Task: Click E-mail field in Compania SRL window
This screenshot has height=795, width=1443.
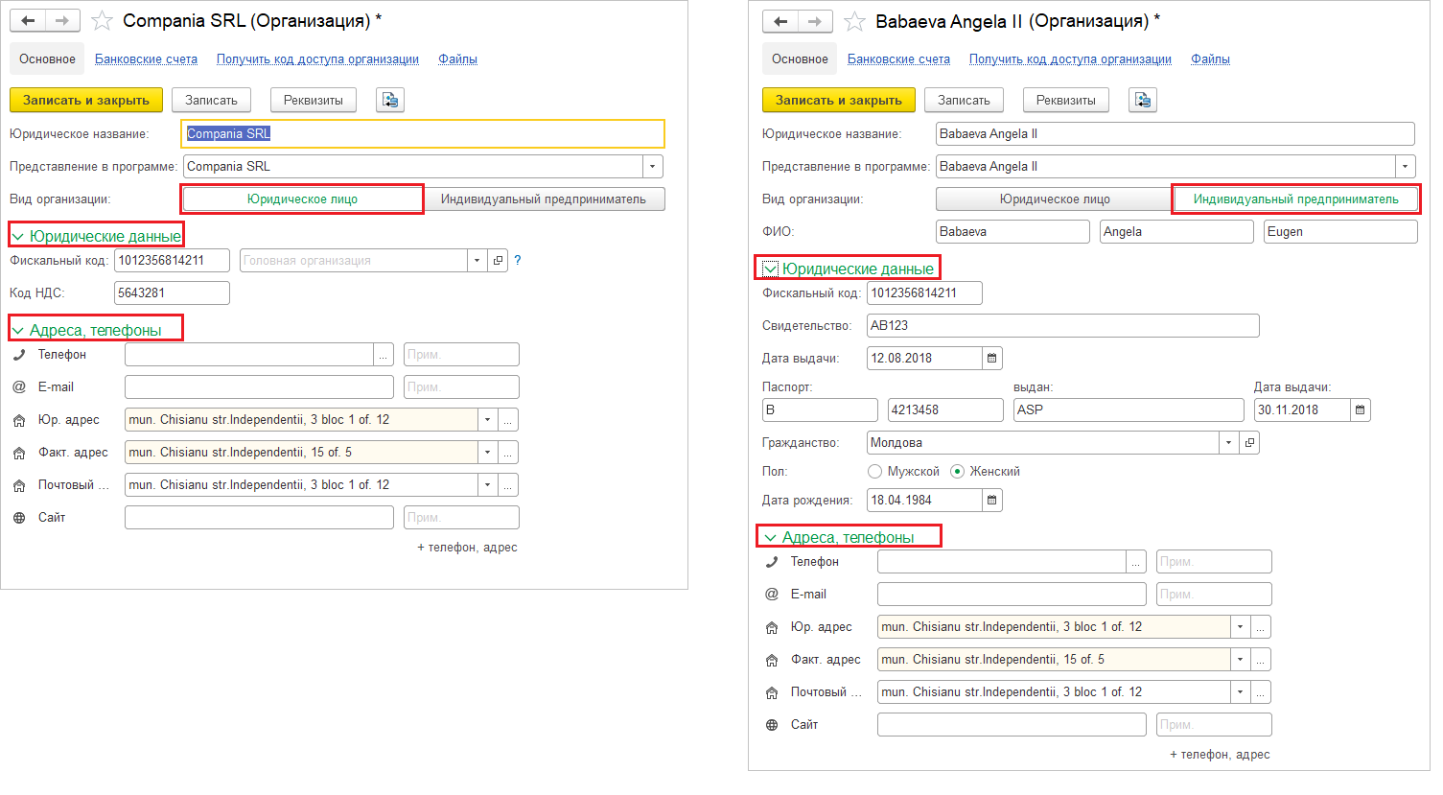Action: click(x=259, y=387)
